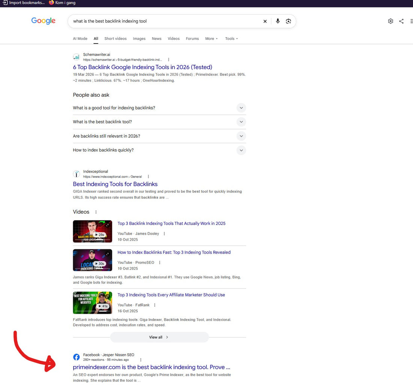Open 'Best Indexing Tools for Backlinks' result

[x=115, y=184]
